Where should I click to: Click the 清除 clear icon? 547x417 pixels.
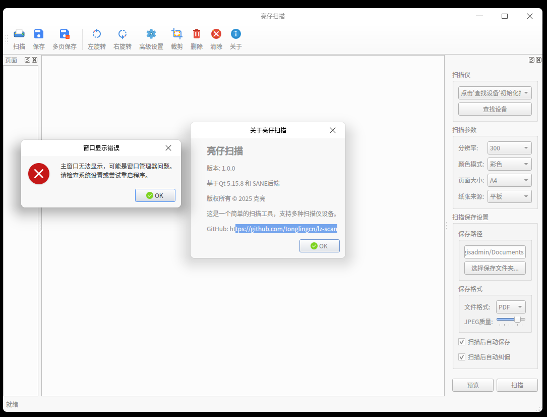[x=216, y=39]
